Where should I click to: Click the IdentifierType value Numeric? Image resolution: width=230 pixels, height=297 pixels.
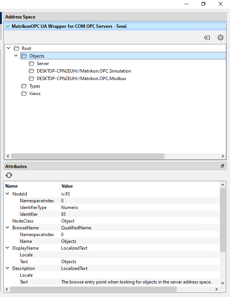coord(70,208)
